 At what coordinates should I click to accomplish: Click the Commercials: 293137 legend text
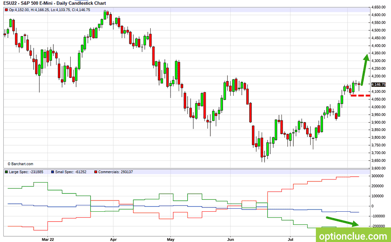pyautogui.click(x=116, y=172)
